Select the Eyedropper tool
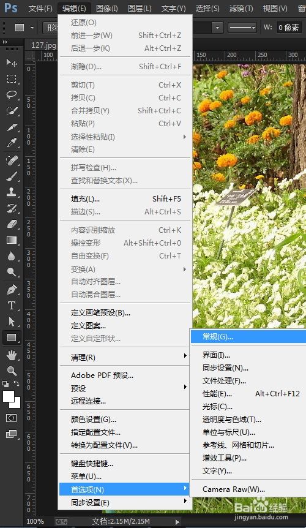This screenshot has height=528, width=306. point(12,143)
